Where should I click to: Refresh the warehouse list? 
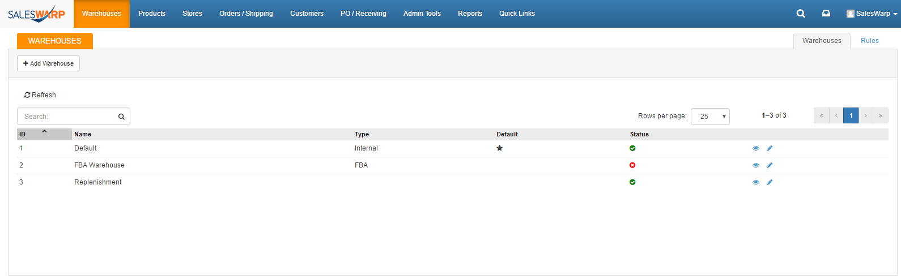pyautogui.click(x=40, y=95)
